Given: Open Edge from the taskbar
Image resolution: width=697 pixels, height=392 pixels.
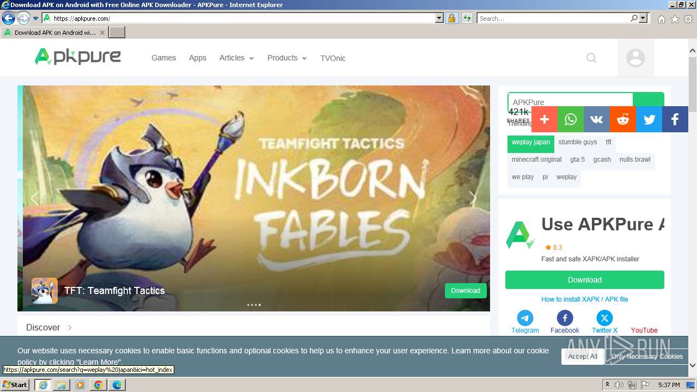Looking at the screenshot, I should point(117,385).
